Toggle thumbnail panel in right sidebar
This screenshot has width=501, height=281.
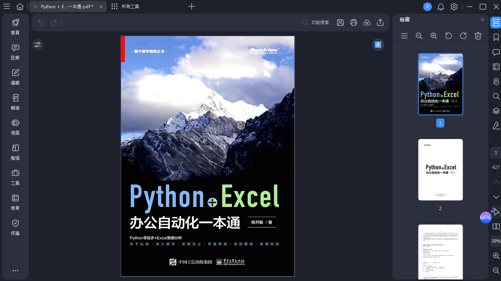click(496, 23)
